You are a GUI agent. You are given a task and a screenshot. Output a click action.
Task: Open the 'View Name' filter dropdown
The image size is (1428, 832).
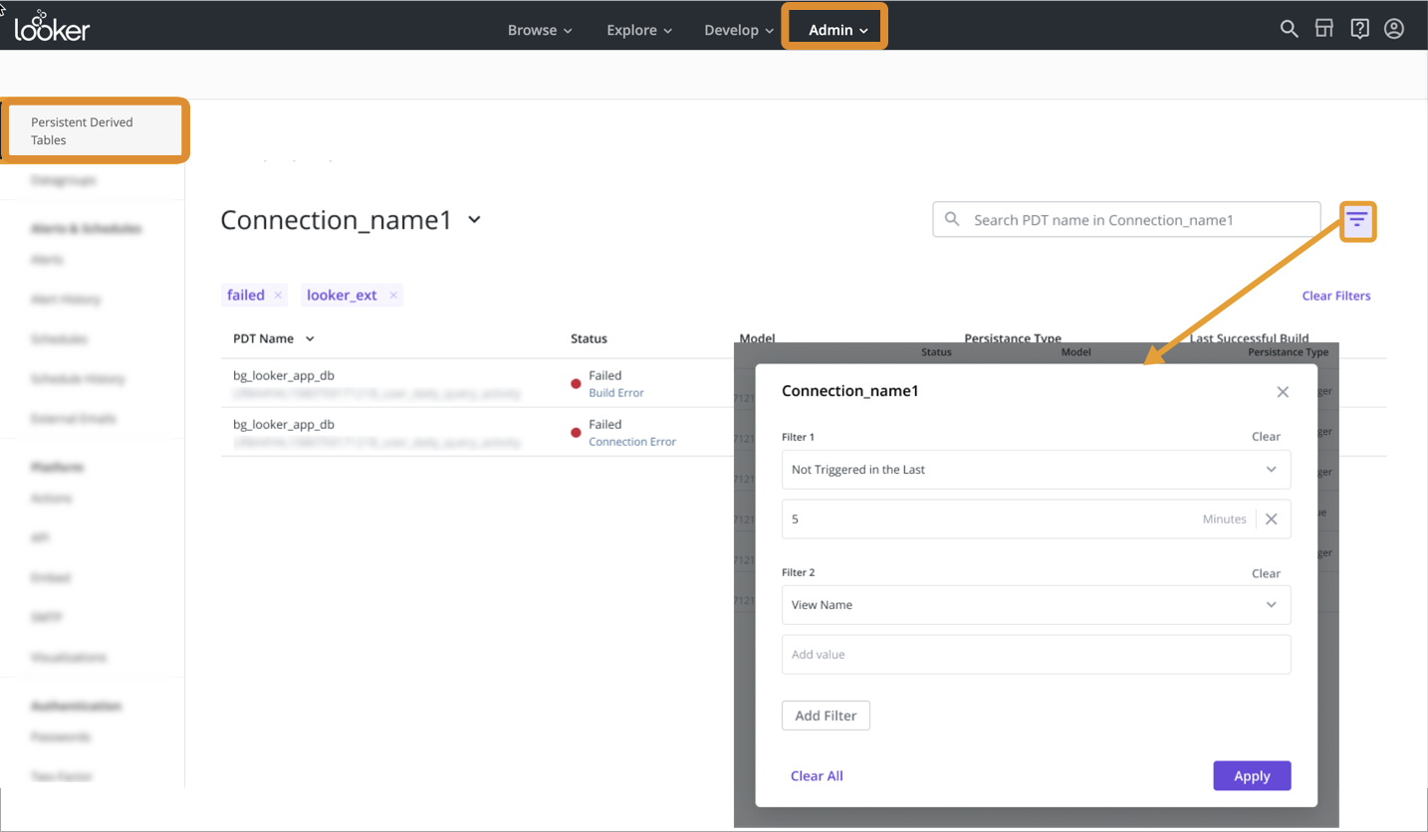click(1036, 605)
